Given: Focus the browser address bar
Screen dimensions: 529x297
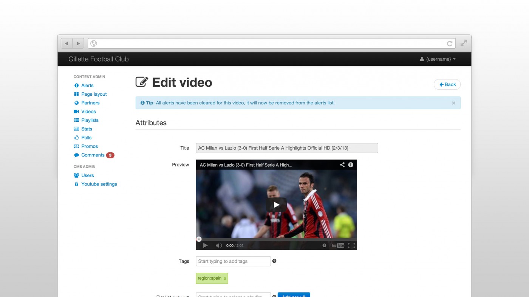Looking at the screenshot, I should point(272,43).
